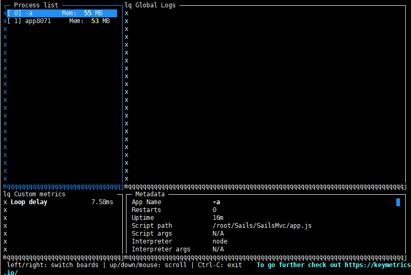Click the 53 MB memory value
The width and height of the screenshot is (411, 275).
point(100,21)
